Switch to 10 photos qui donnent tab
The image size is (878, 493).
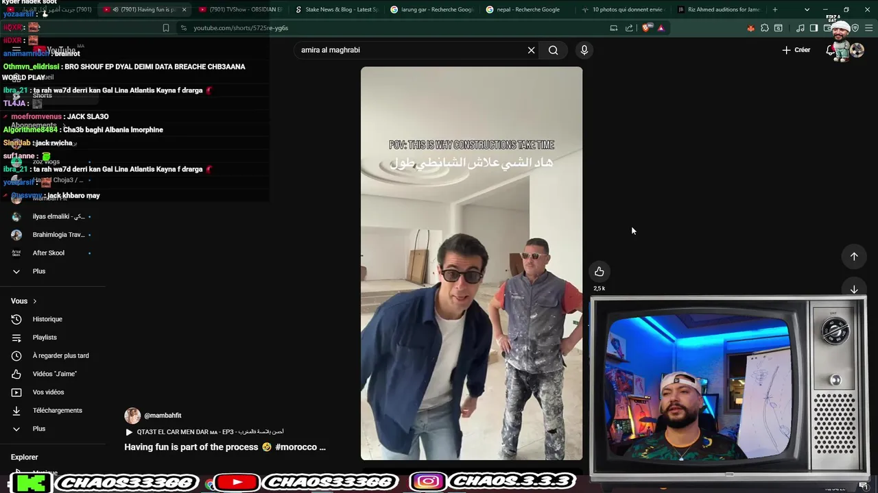point(623,10)
